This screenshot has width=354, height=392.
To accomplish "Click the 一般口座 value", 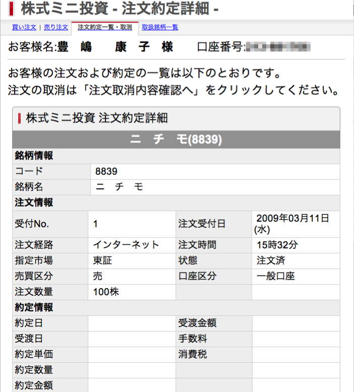I will click(276, 276).
